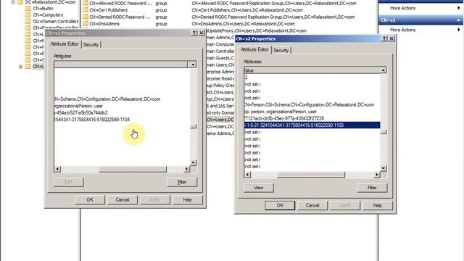
Task: Select CN=ForeignSecurityPrin tree item
Action: 56,28
